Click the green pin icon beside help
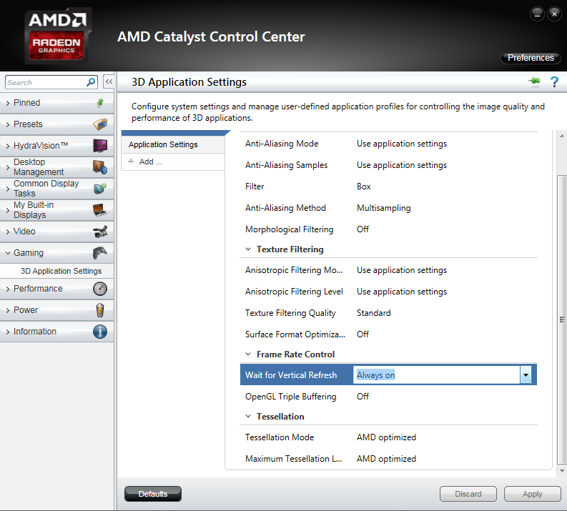The height and width of the screenshot is (511, 567). coord(534,82)
